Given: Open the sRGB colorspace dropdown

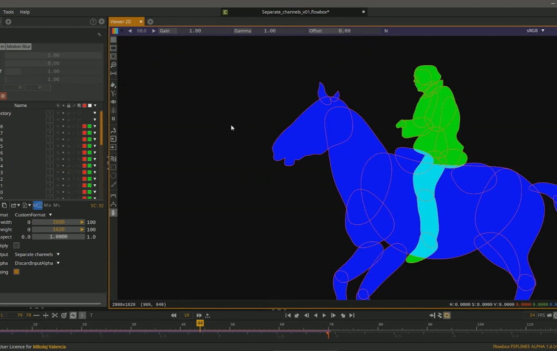Looking at the screenshot, I should tap(535, 31).
